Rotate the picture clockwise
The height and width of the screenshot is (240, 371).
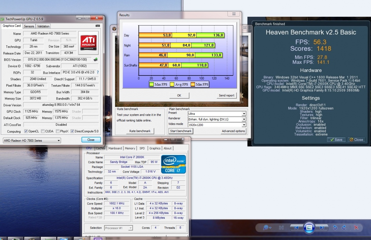click(344, 228)
